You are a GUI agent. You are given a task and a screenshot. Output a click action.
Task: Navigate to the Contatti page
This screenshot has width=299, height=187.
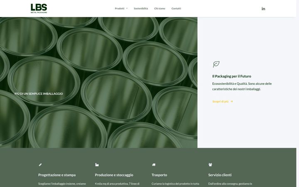click(176, 8)
